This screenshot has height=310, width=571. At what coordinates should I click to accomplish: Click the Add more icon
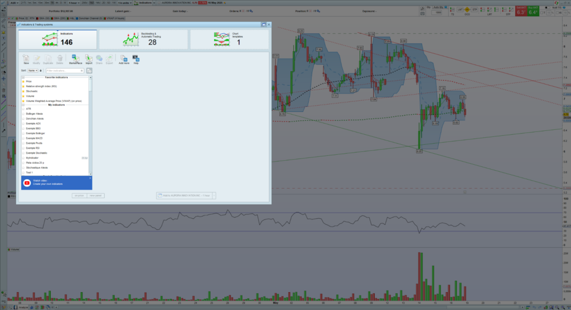[124, 58]
